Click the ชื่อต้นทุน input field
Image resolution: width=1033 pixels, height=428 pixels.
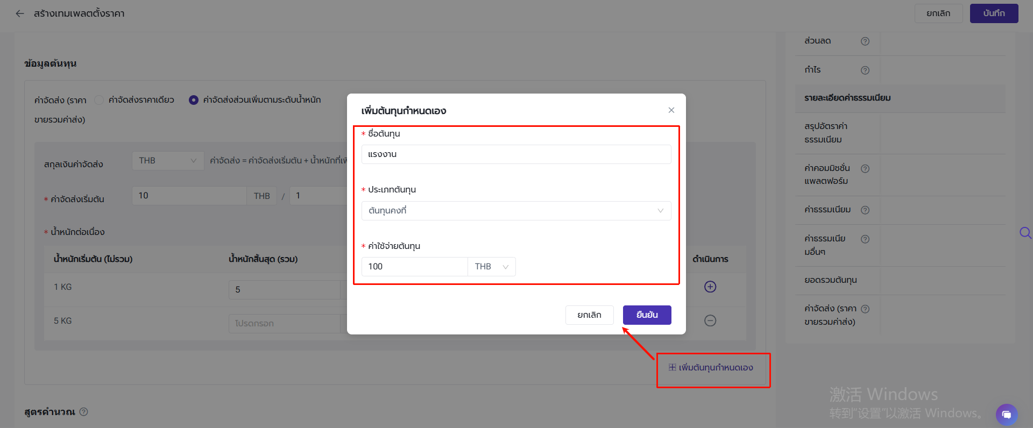click(515, 154)
